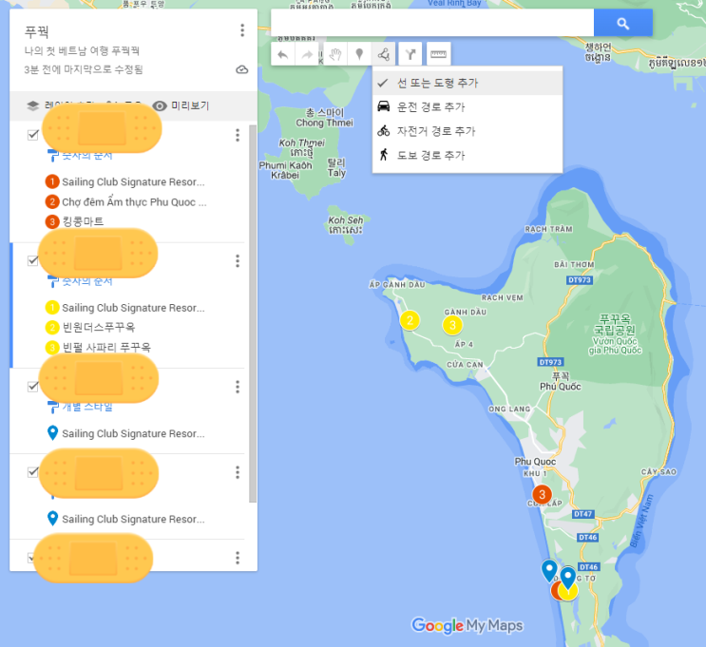This screenshot has width=706, height=647.
Task: Select the hand pan tool
Action: 335,55
